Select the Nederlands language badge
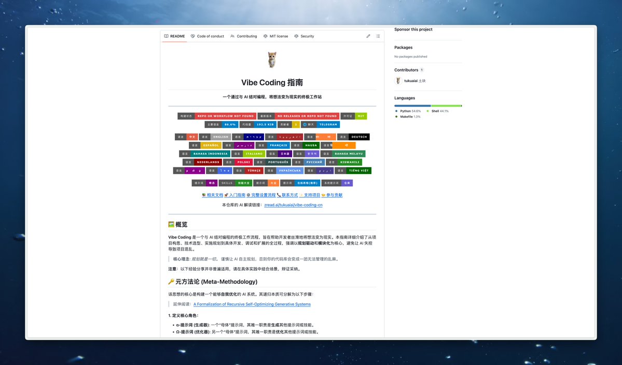Viewport: 622px width, 365px height. click(x=202, y=162)
